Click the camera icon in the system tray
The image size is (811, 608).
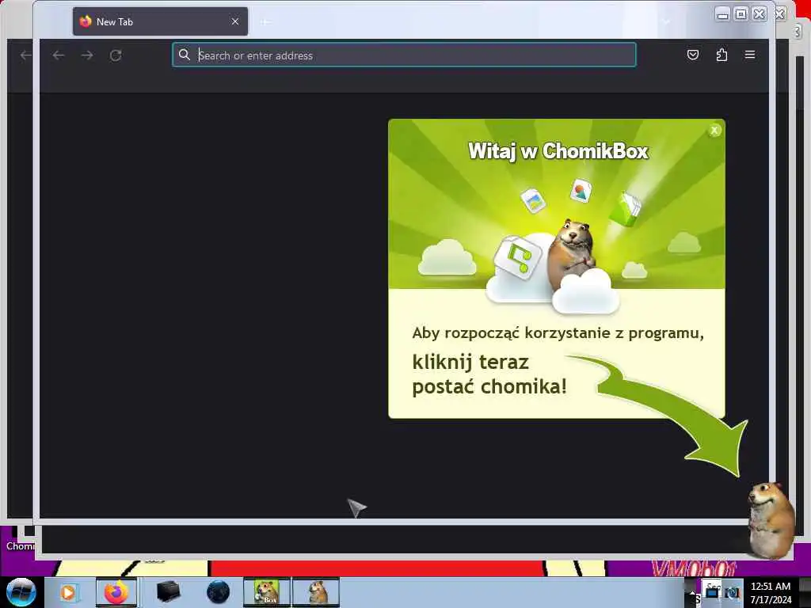click(733, 593)
